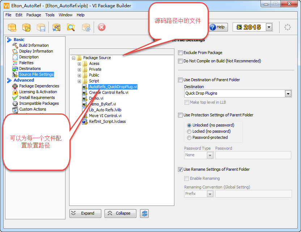The width and height of the screenshot is (301, 232).
Task: Open the Destination Quick Drop Plugins dropdown
Action: [x=288, y=94]
